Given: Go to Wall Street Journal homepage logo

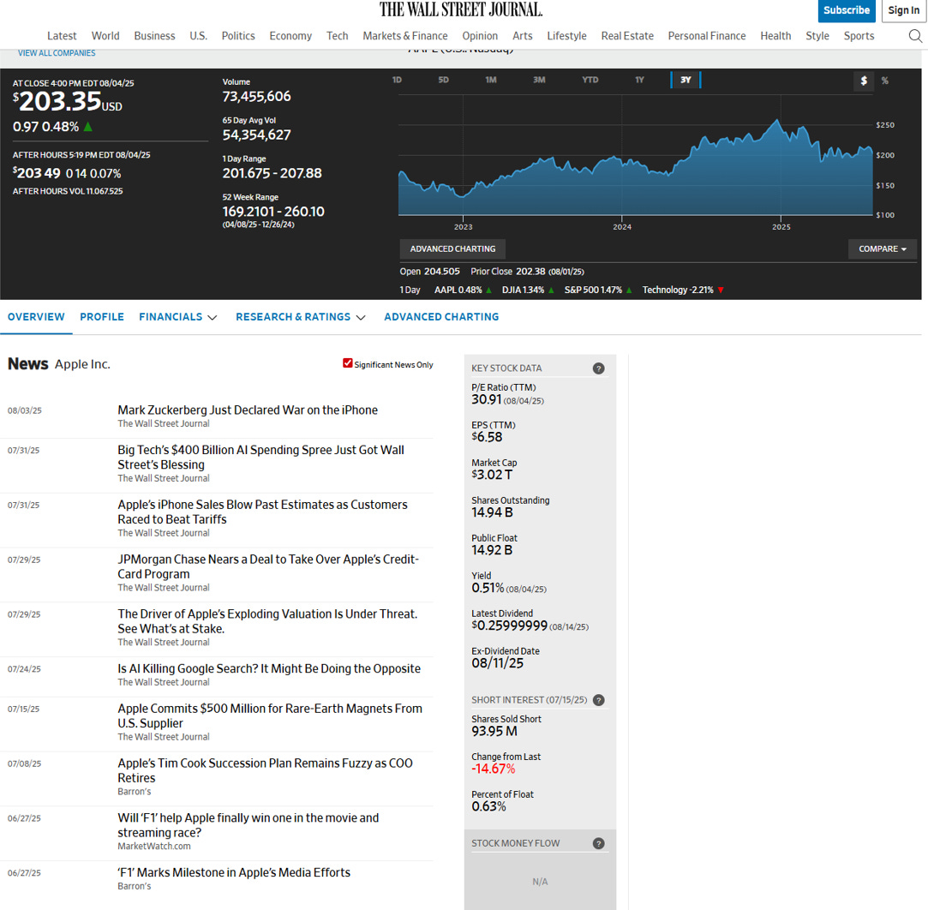Looking at the screenshot, I should (461, 9).
